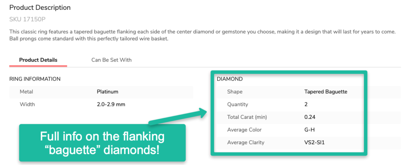This screenshot has width=405, height=165.
Task: Select the VS2-SI1 clarity value
Action: point(314,142)
